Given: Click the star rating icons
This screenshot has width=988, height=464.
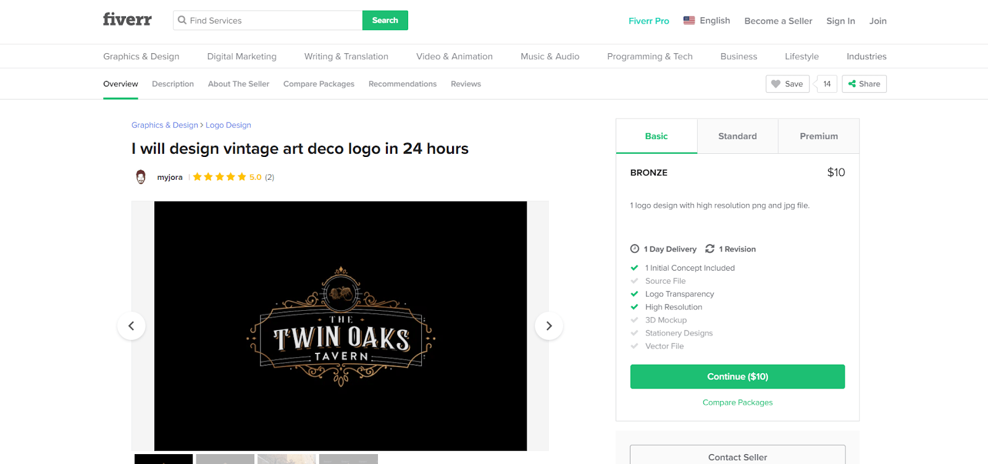Looking at the screenshot, I should pyautogui.click(x=219, y=177).
